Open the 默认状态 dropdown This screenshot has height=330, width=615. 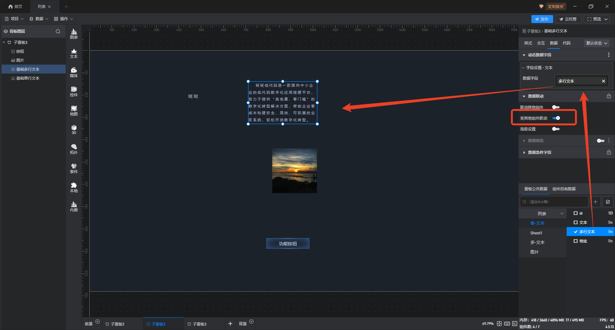pyautogui.click(x=596, y=43)
